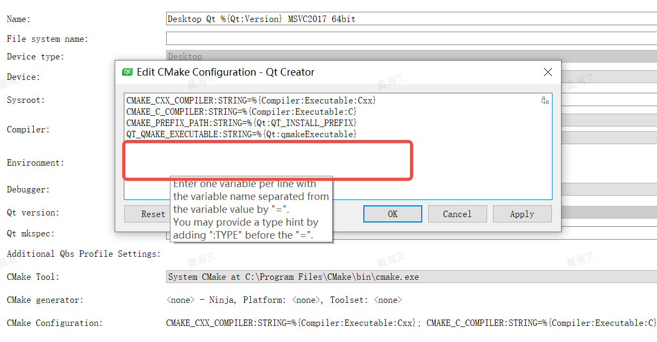Focus the File system name field
657x342 pixels.
[410, 39]
